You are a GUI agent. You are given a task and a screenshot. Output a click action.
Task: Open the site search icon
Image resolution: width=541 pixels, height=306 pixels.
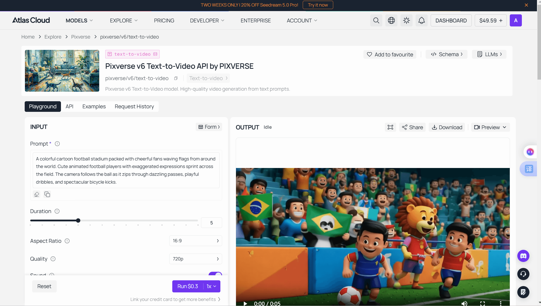click(x=376, y=20)
